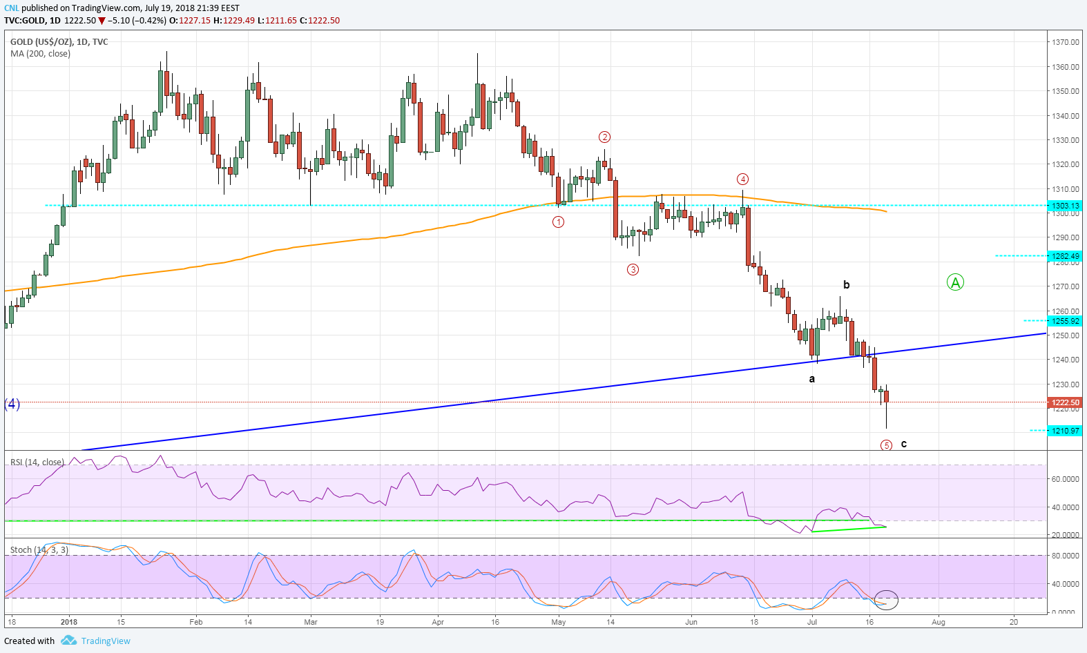Click the red circled 3 wave marker

[x=633, y=269]
